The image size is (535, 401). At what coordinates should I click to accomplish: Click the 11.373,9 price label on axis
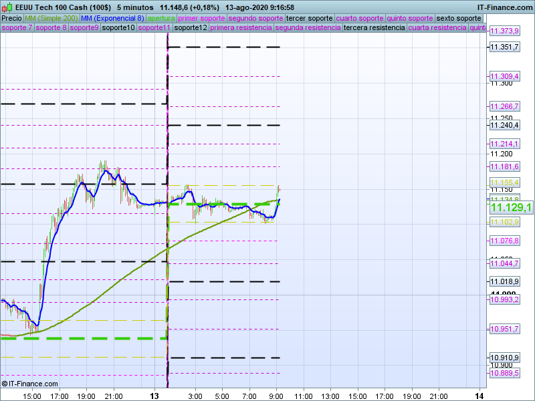coord(504,31)
